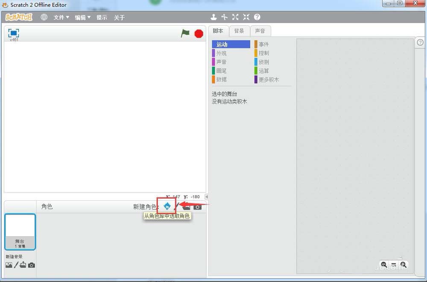Select the Delete scissors tool

(225, 17)
